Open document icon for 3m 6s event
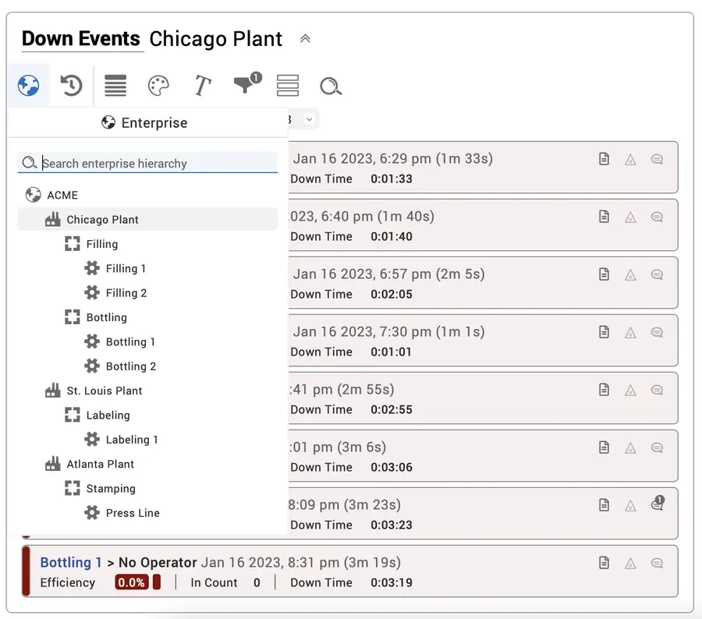Viewport: 702px width, 619px height. [x=604, y=447]
